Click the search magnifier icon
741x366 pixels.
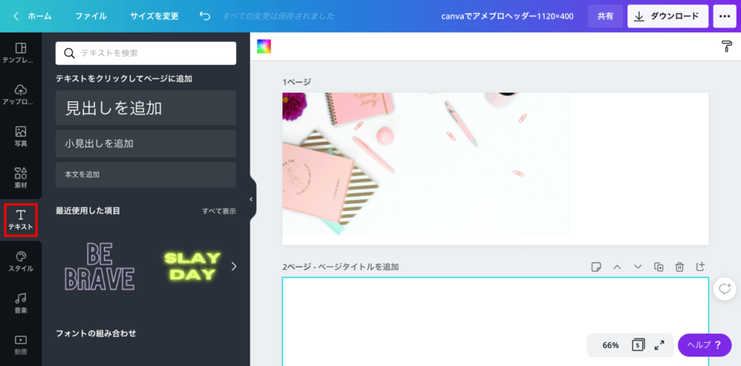pyautogui.click(x=69, y=54)
